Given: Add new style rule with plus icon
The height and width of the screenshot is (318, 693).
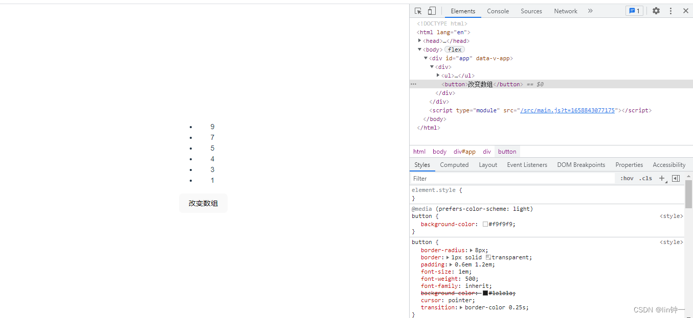Looking at the screenshot, I should pos(662,178).
